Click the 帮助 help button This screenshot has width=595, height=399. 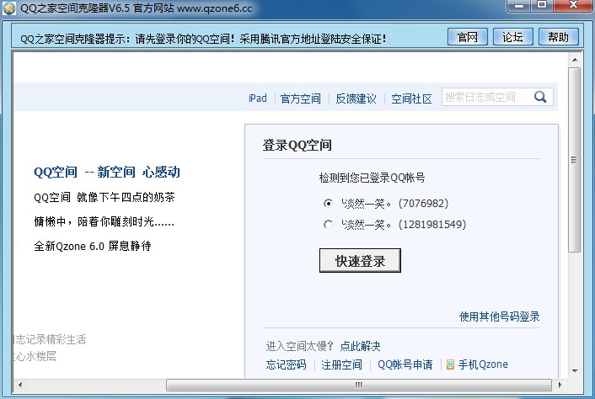point(559,37)
